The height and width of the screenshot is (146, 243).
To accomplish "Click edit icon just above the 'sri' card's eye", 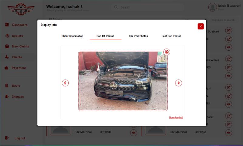I will [x=229, y=96].
